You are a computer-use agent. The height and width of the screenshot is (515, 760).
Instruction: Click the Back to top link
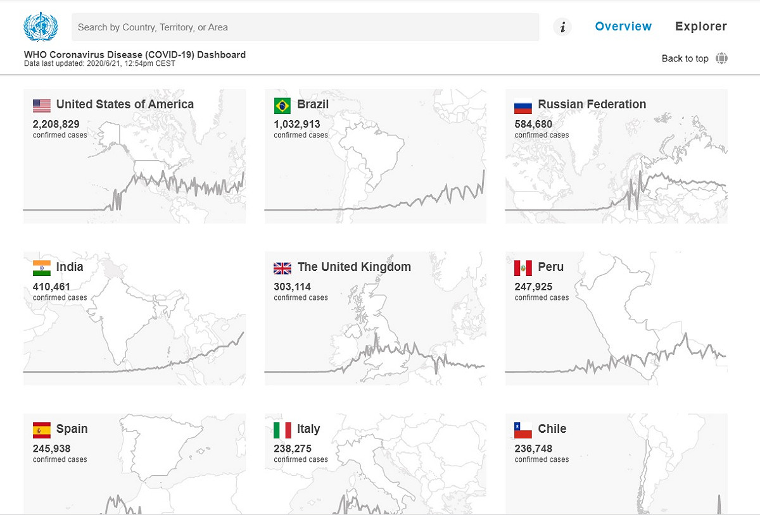[x=685, y=58]
